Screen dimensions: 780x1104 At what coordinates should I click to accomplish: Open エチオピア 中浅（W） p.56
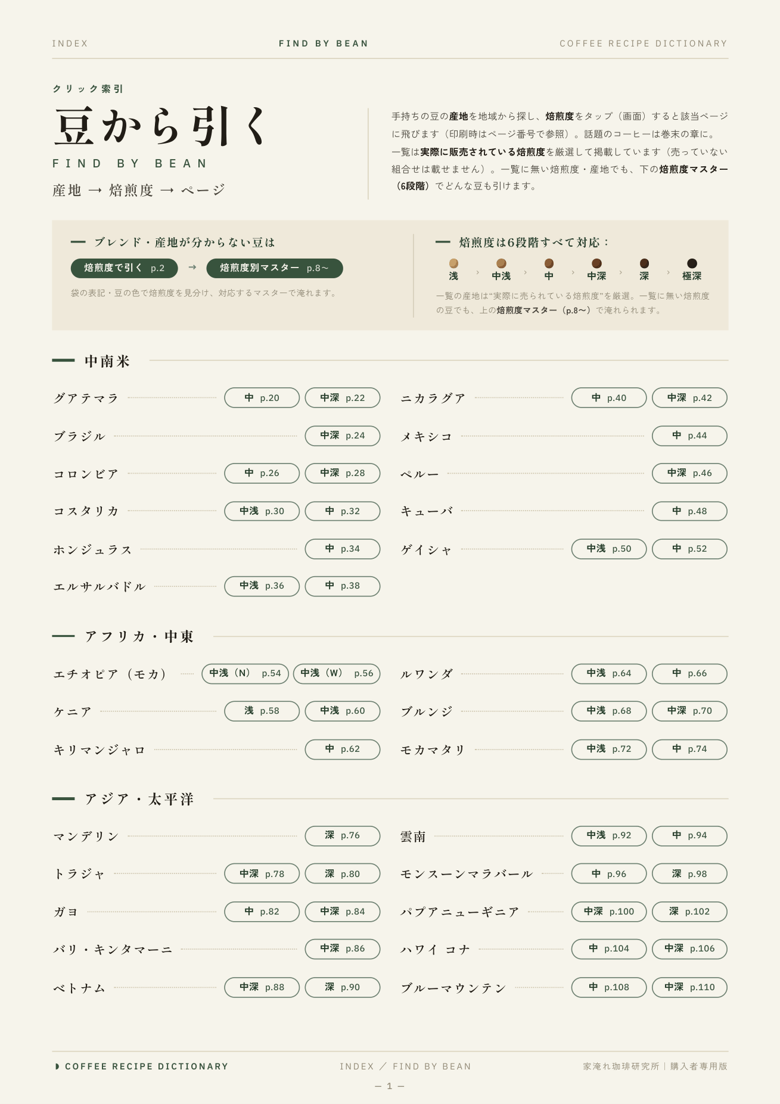[x=337, y=673]
